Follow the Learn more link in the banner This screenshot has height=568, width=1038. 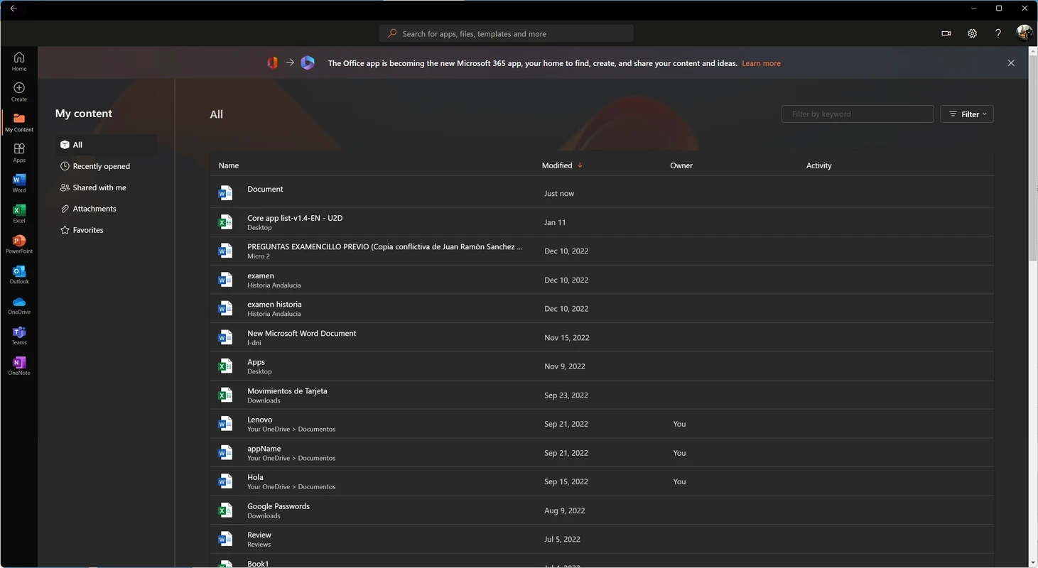point(761,63)
